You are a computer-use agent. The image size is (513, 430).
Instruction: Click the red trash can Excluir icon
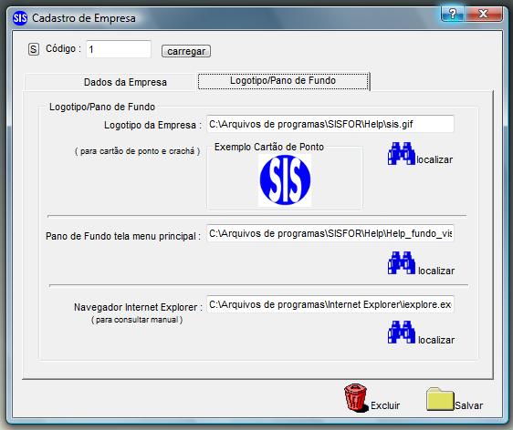pos(356,398)
